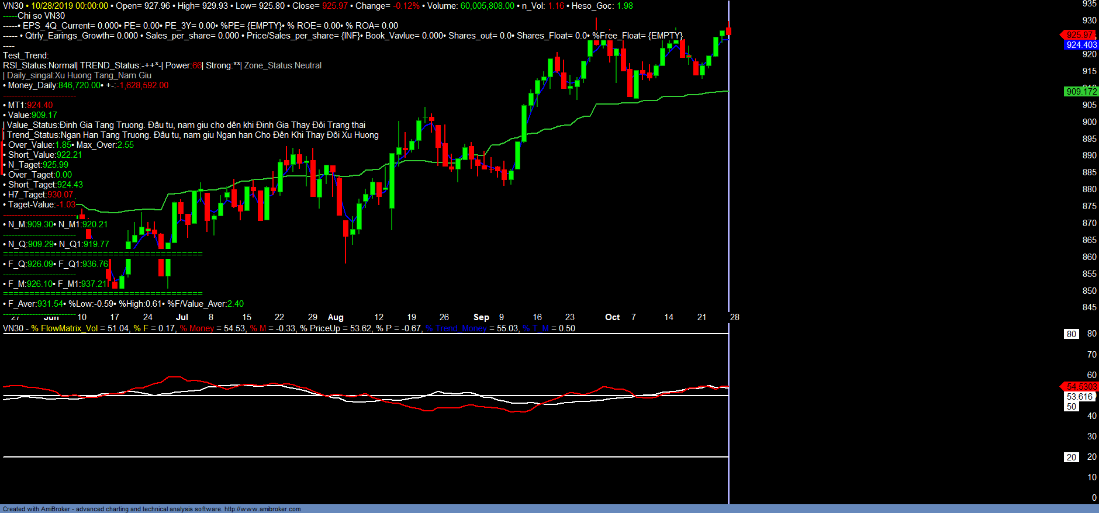Click the white 53.616 indicator value tag
The width and height of the screenshot is (1099, 513).
[x=1079, y=397]
